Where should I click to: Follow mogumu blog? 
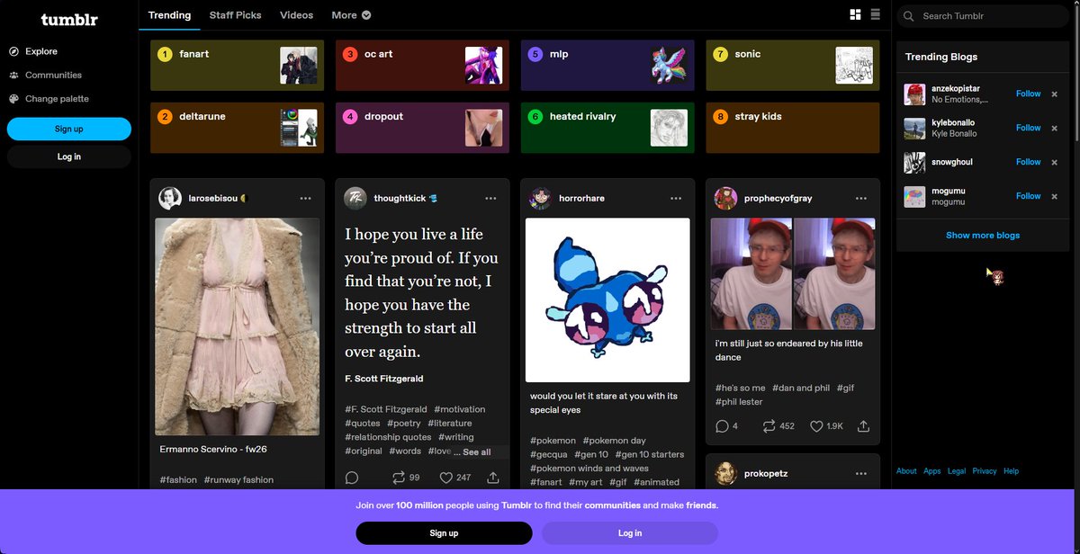(x=1028, y=196)
